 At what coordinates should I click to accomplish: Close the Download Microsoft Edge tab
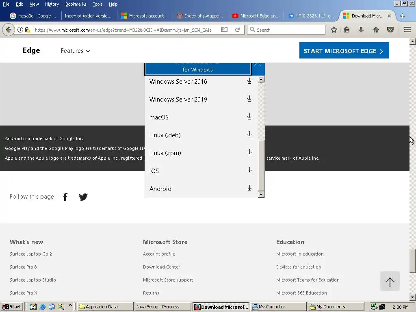pyautogui.click(x=389, y=16)
